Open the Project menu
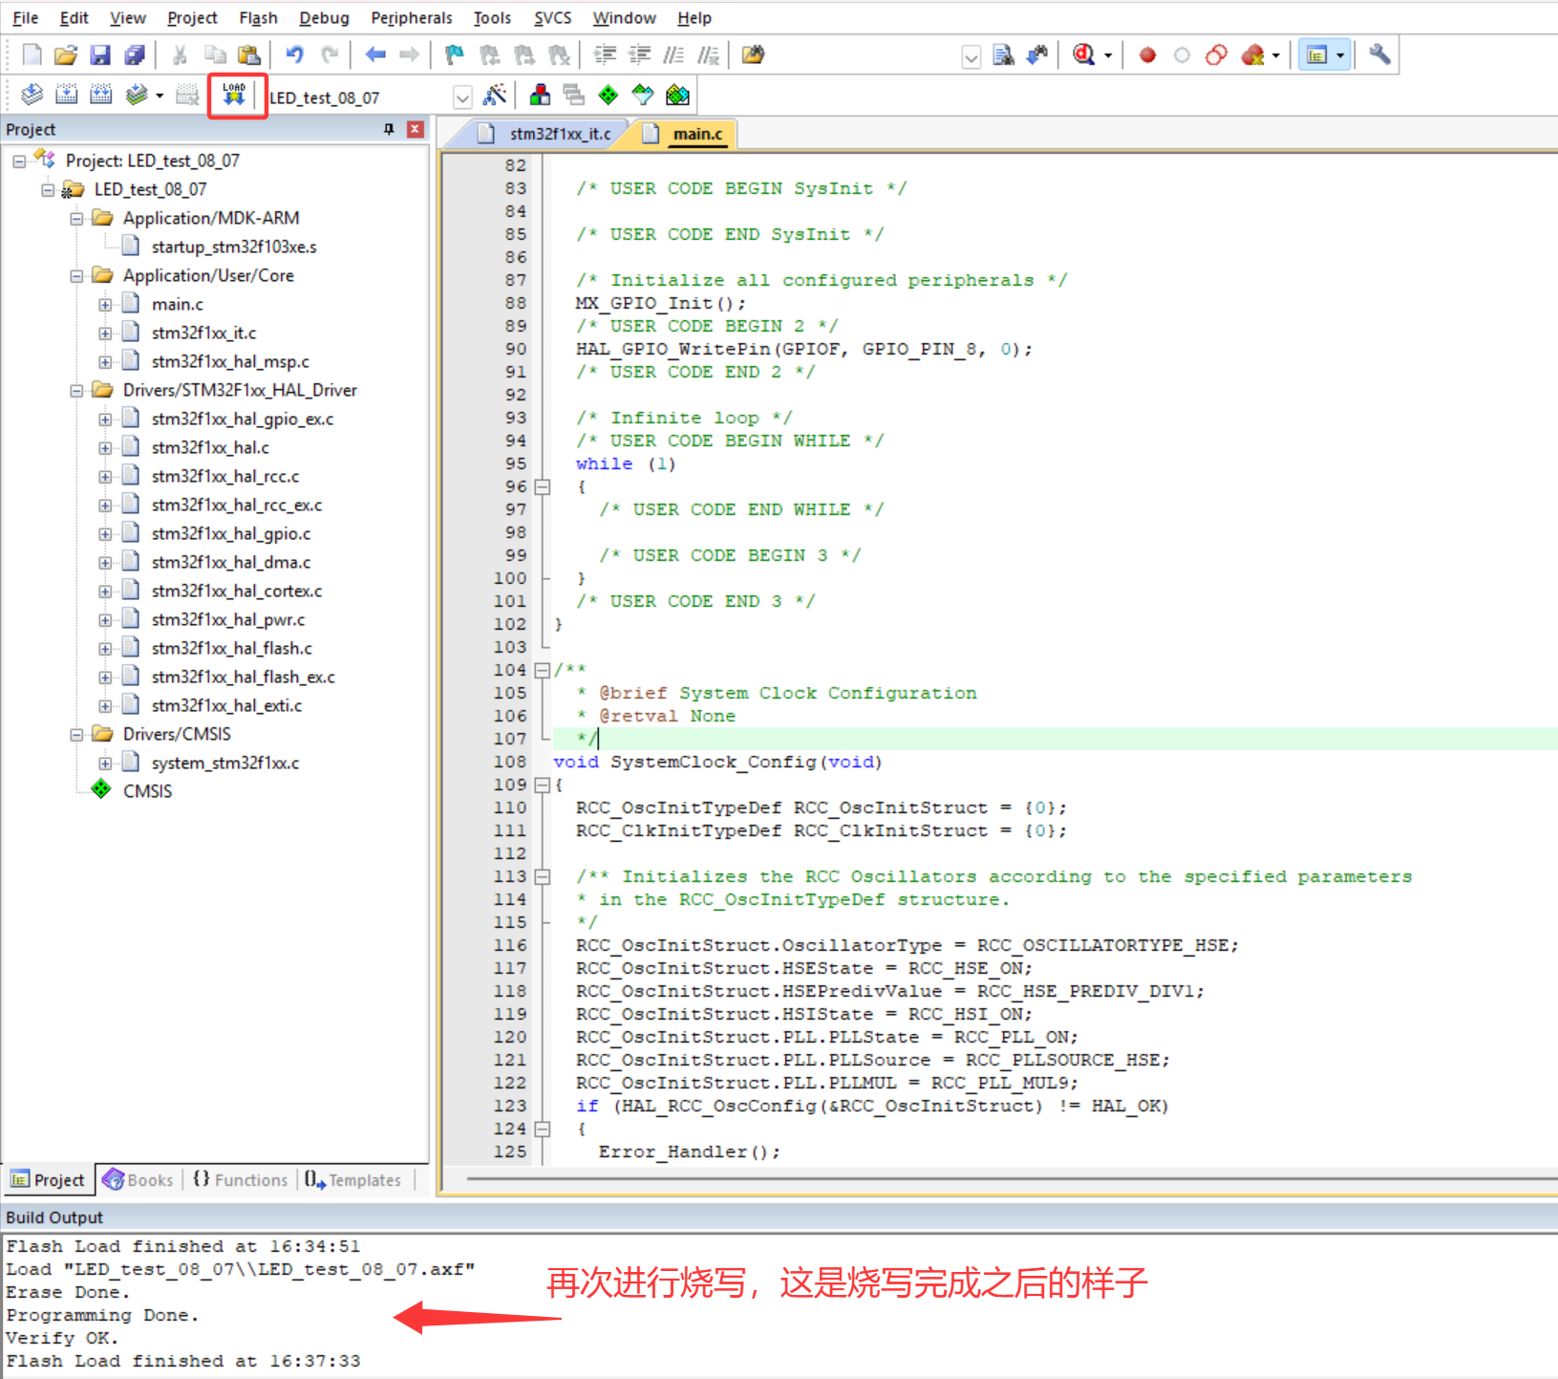1558x1379 pixels. (x=192, y=18)
